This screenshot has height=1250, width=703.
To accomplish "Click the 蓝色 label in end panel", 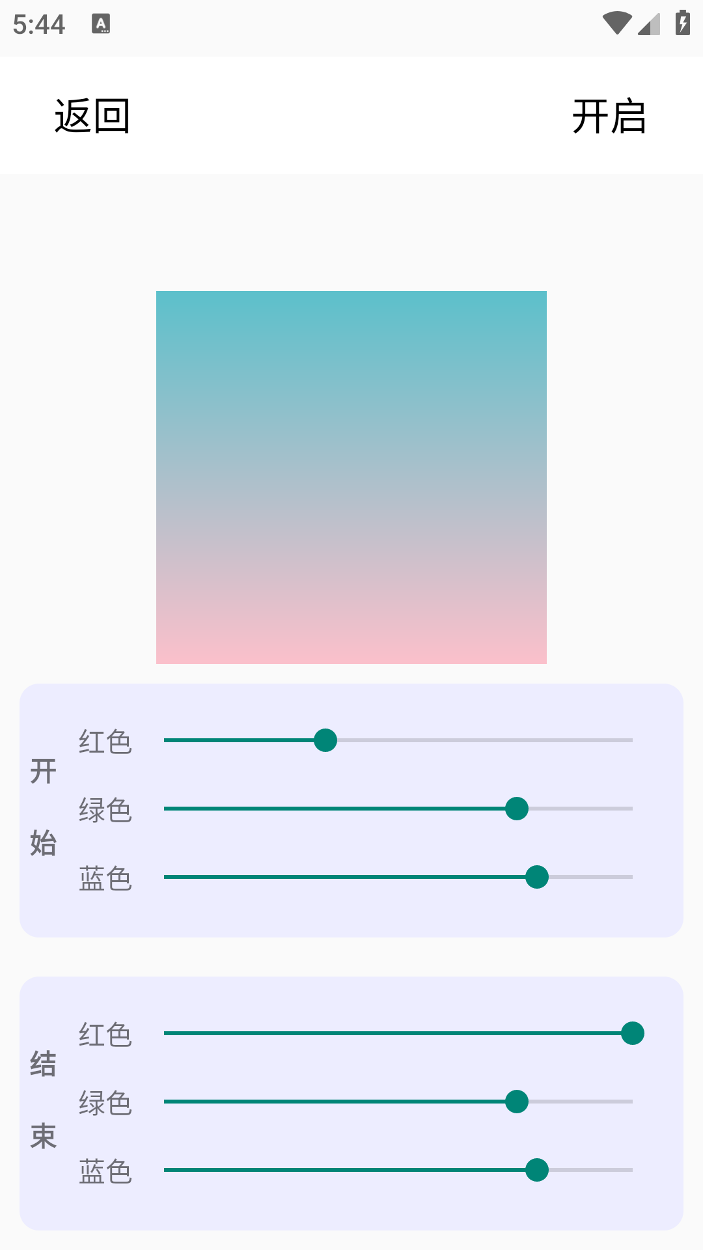I will (105, 1171).
